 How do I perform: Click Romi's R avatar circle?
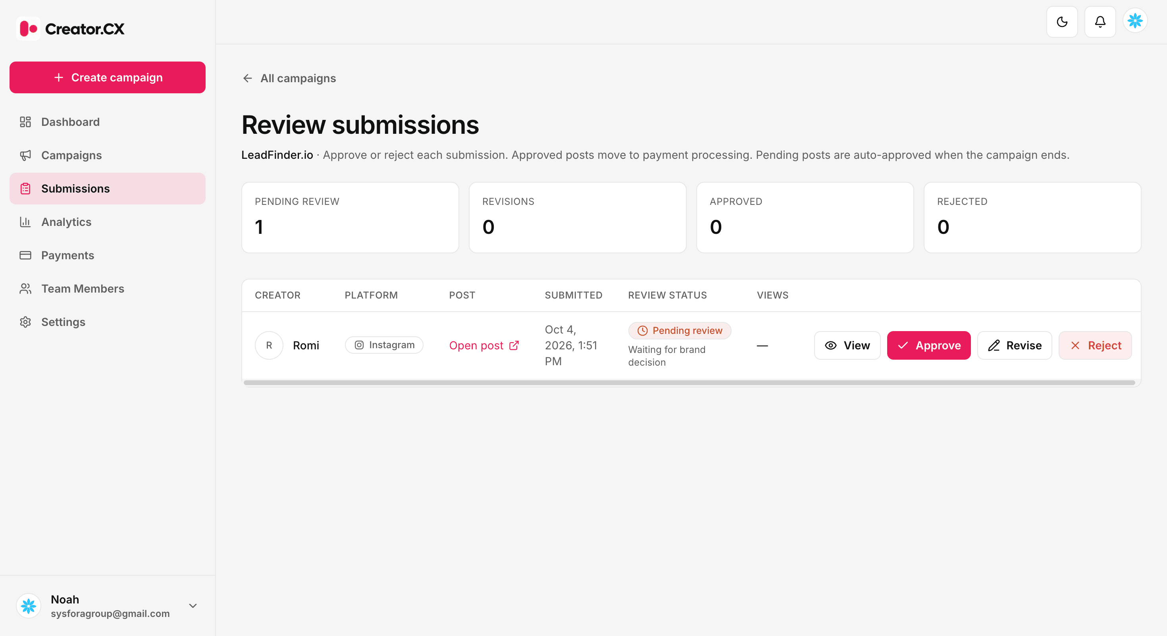[x=269, y=346]
